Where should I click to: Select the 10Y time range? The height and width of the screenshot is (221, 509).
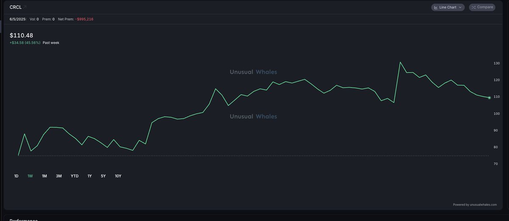pyautogui.click(x=118, y=176)
